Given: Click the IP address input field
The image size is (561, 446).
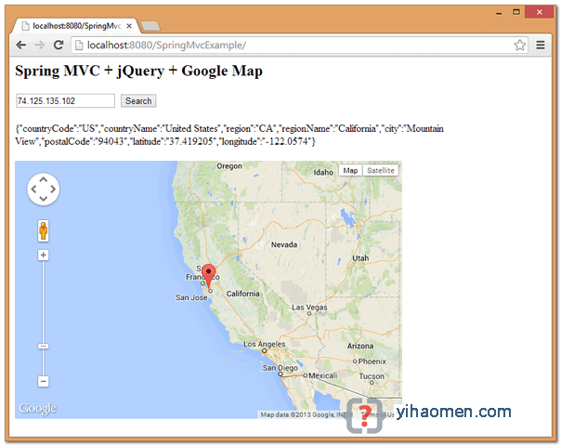Looking at the screenshot, I should point(65,101).
